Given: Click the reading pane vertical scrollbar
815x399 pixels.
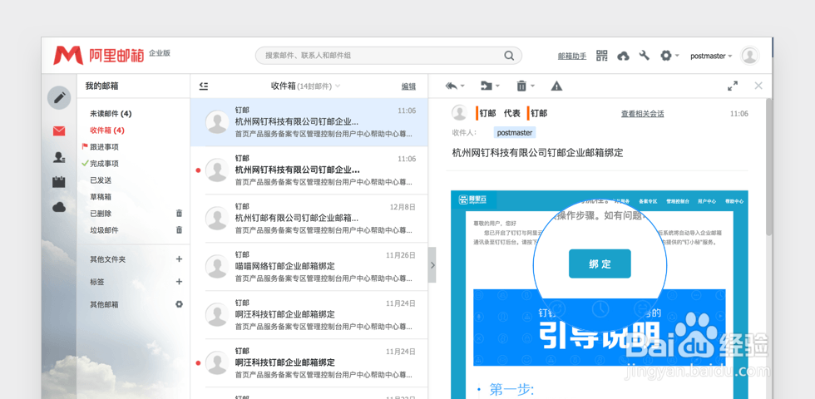Looking at the screenshot, I should [x=768, y=166].
